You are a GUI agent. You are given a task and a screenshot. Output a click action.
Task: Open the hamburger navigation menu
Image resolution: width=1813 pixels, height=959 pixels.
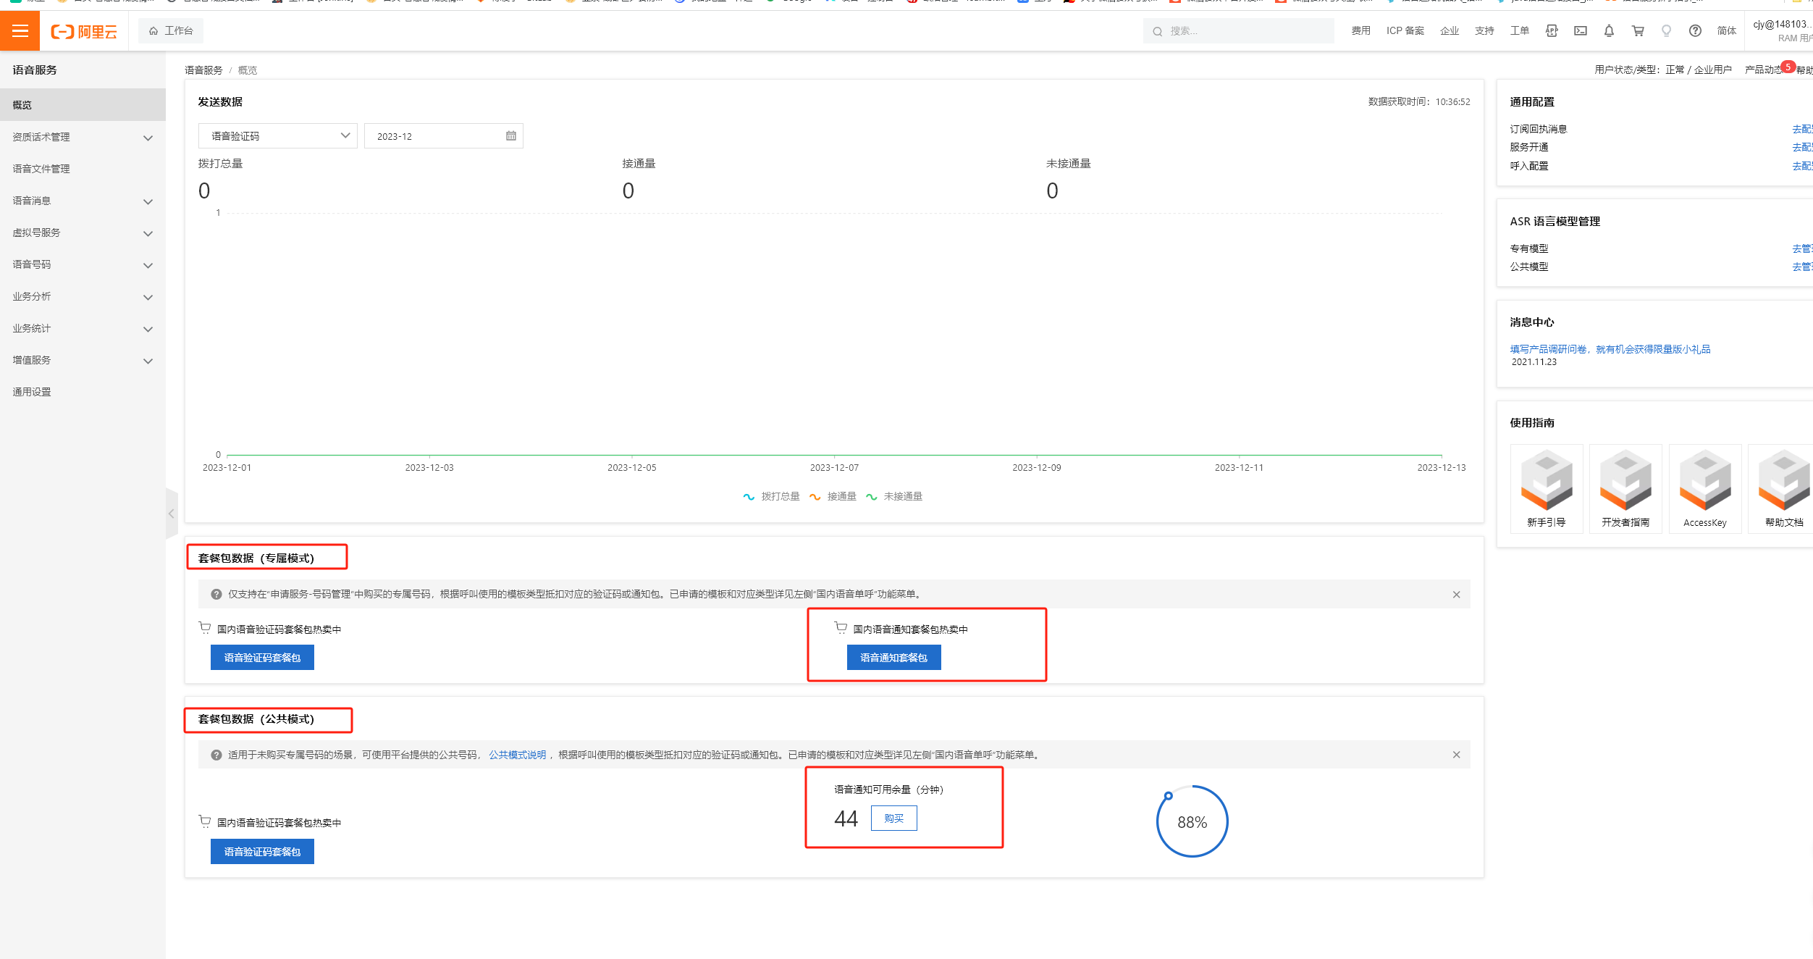(x=20, y=31)
